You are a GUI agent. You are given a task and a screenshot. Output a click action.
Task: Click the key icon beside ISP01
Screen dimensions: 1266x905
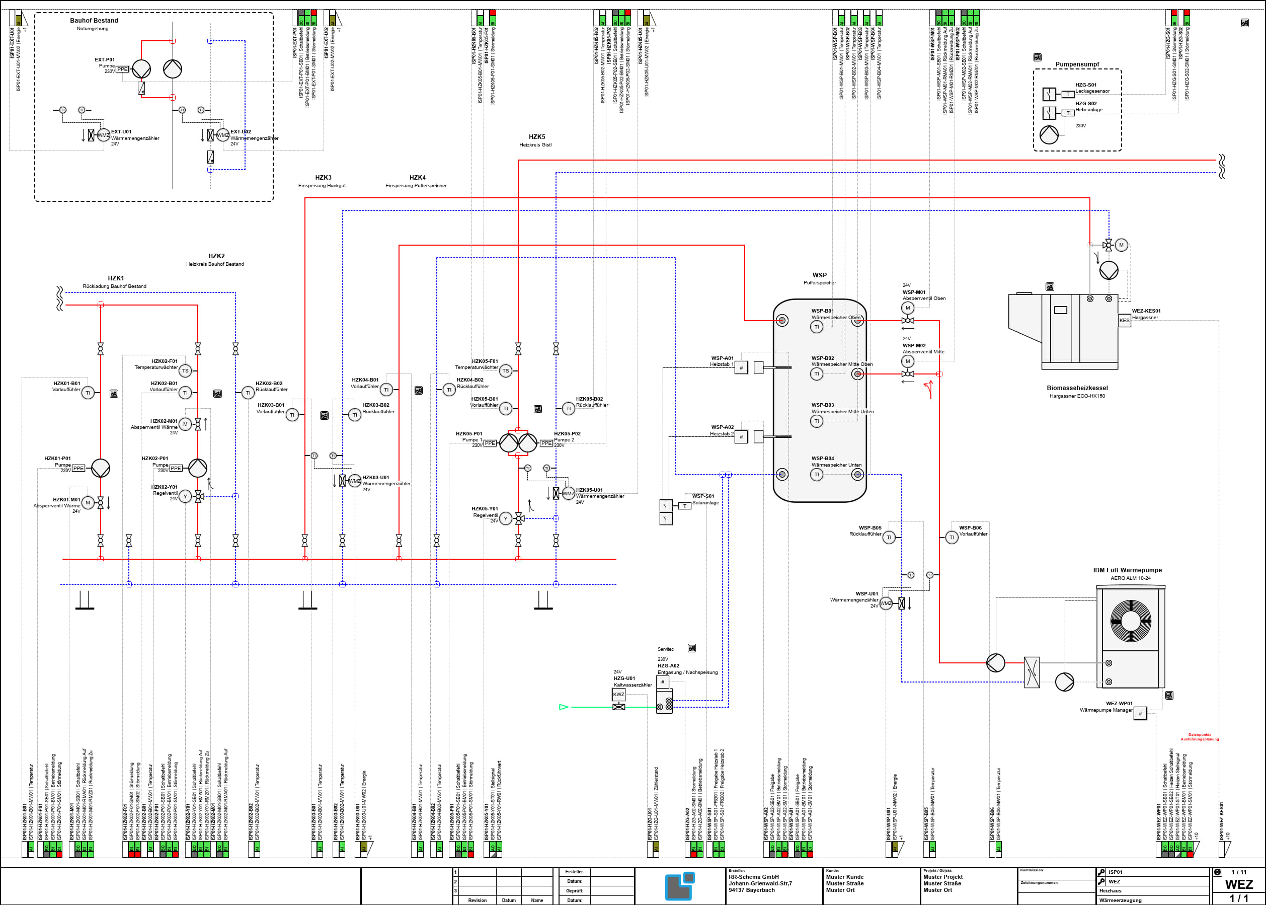click(1101, 872)
